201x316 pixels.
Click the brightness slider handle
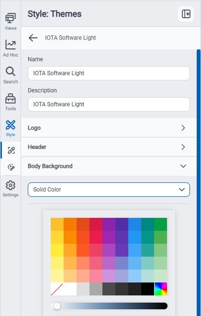click(57, 306)
